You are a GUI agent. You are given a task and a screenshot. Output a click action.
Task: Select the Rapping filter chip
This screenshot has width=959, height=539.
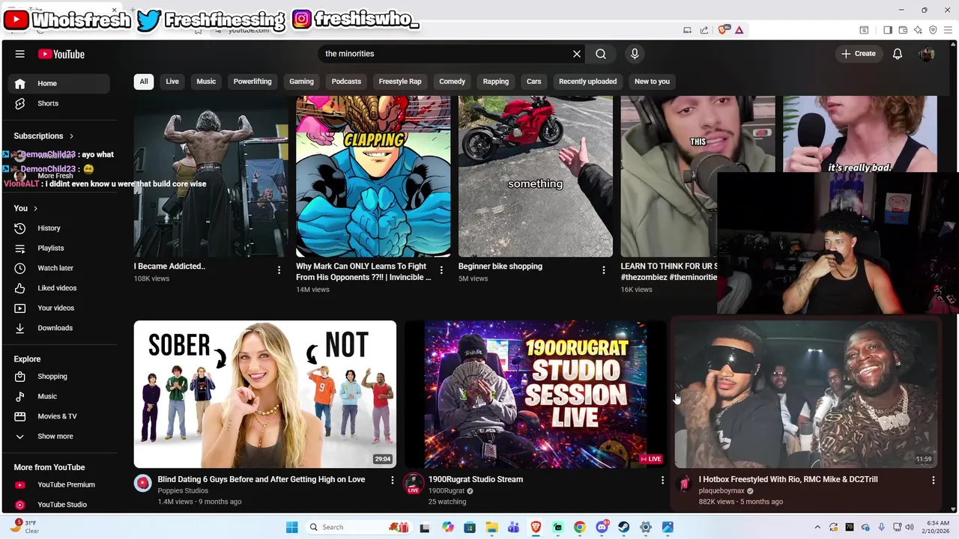coord(496,82)
